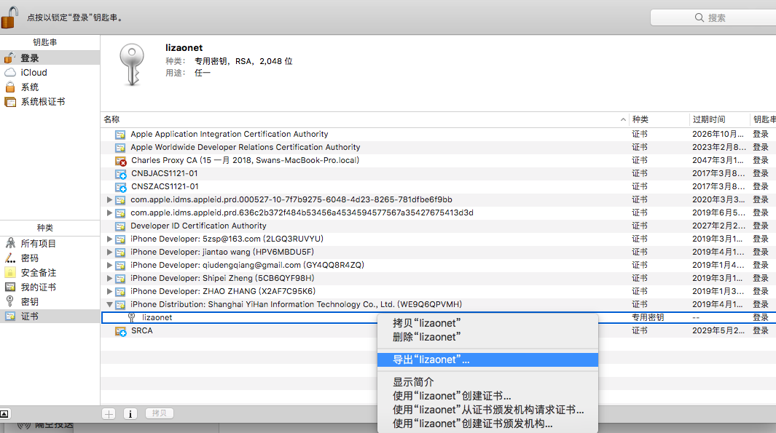776x433 pixels.
Task: Select the 系统根证书 keychain
Action: tap(42, 102)
